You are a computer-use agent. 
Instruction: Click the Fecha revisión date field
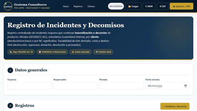(167, 86)
